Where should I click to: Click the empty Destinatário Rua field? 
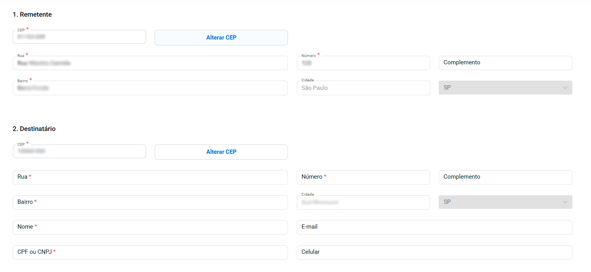150,177
